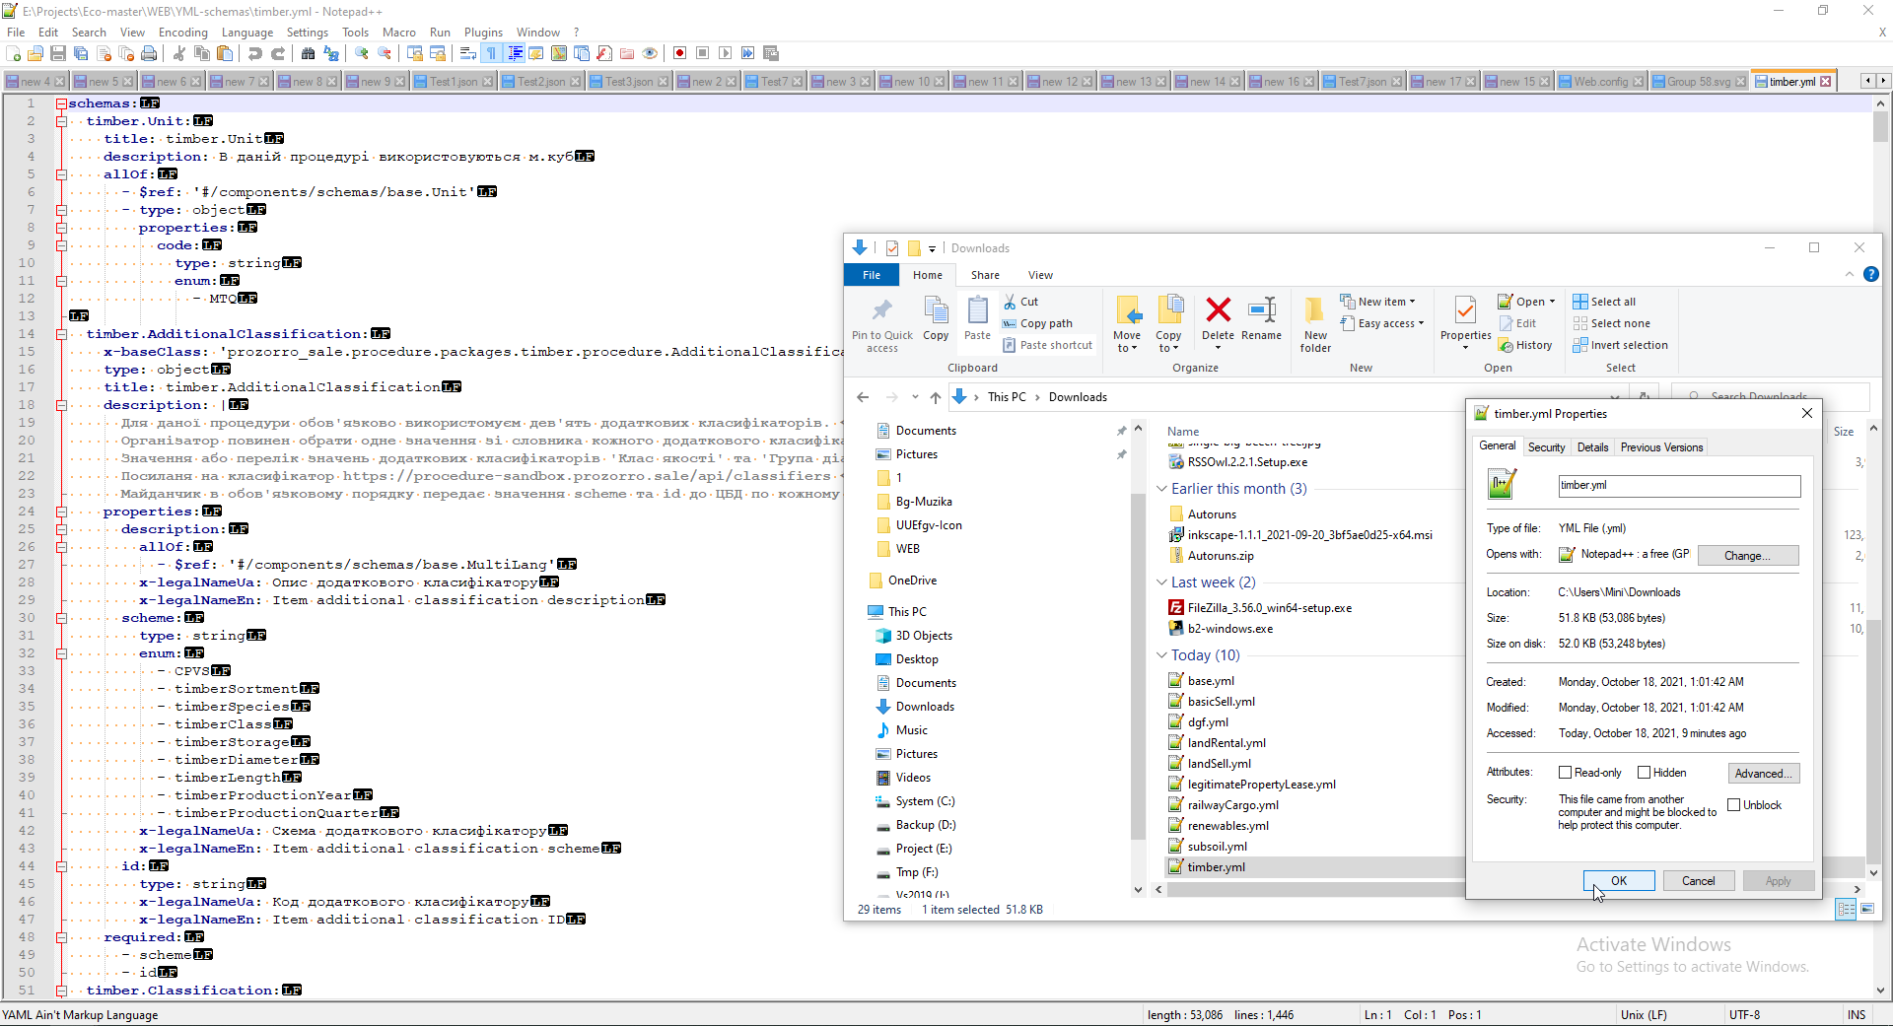
Task: Tick the Hidden attribute checkbox
Action: 1644,773
